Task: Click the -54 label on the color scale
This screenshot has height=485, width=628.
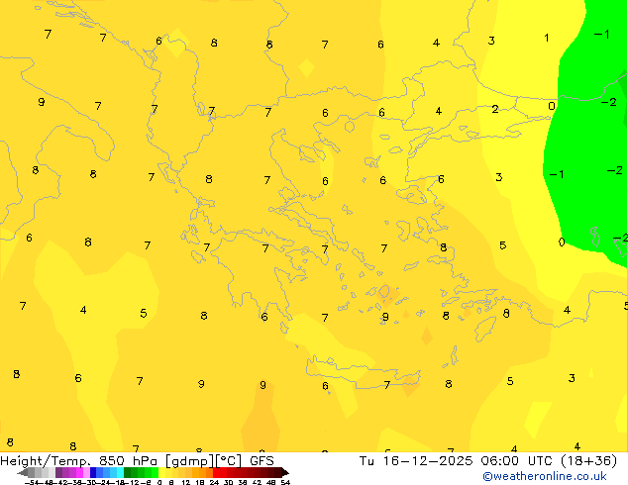Action: 31,482
